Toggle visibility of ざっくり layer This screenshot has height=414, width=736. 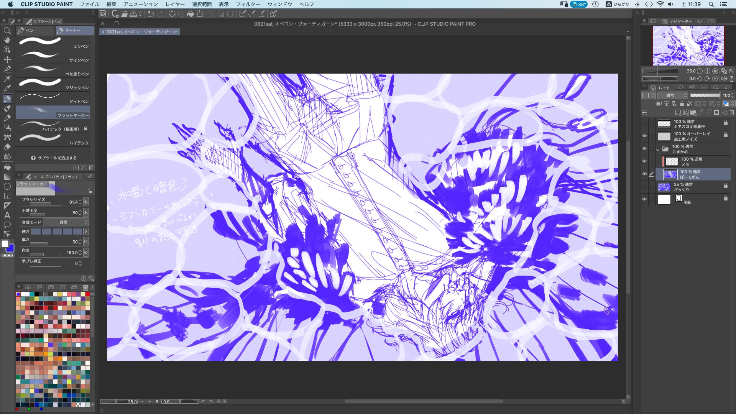click(x=644, y=187)
